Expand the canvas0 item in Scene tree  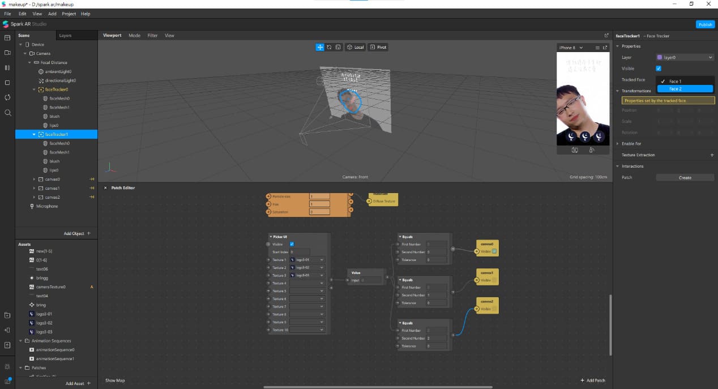click(34, 179)
